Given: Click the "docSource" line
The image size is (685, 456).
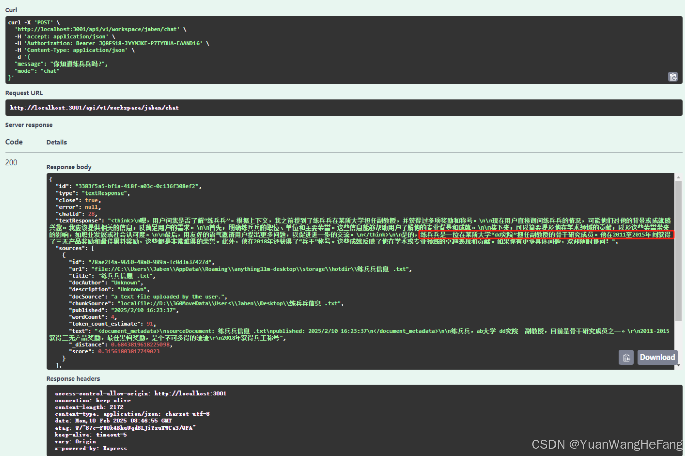Looking at the screenshot, I should click(148, 297).
